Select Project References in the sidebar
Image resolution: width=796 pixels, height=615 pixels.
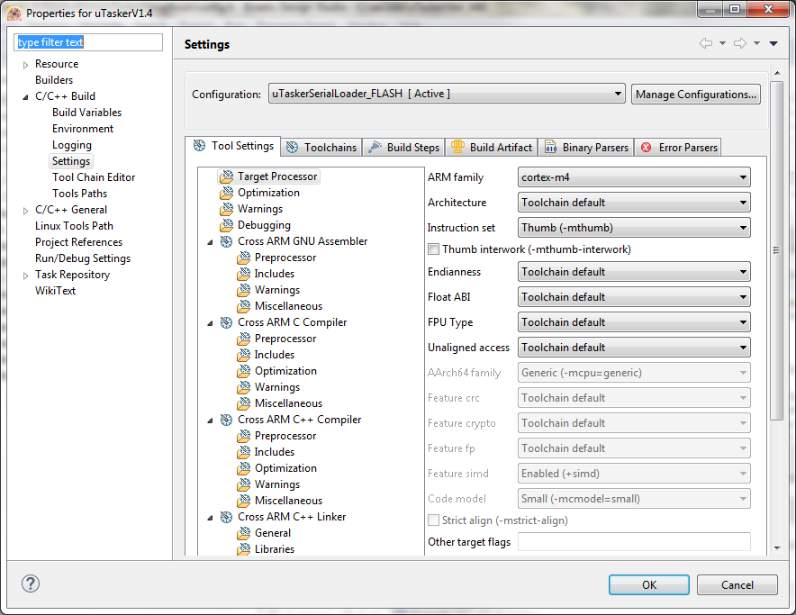(78, 242)
